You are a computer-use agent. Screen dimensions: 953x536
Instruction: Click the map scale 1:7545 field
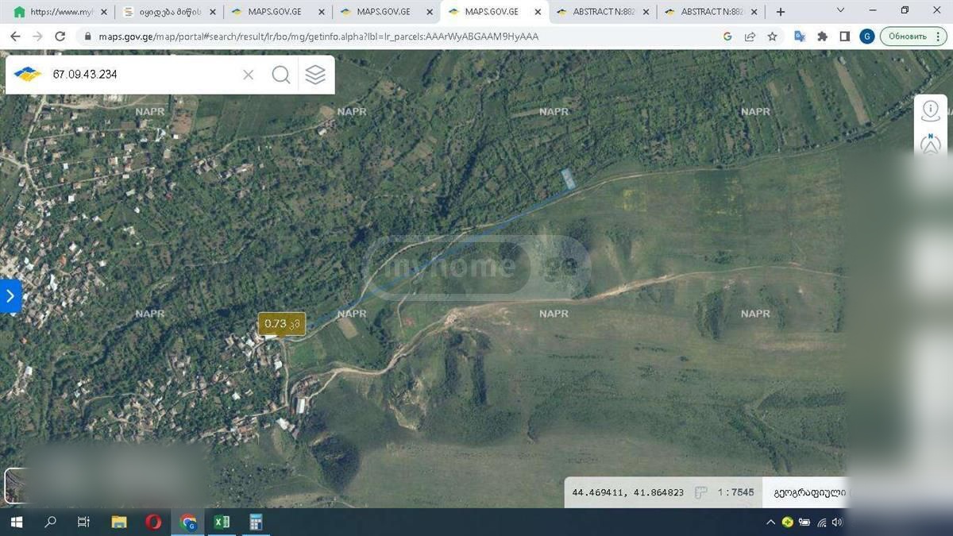(x=735, y=492)
